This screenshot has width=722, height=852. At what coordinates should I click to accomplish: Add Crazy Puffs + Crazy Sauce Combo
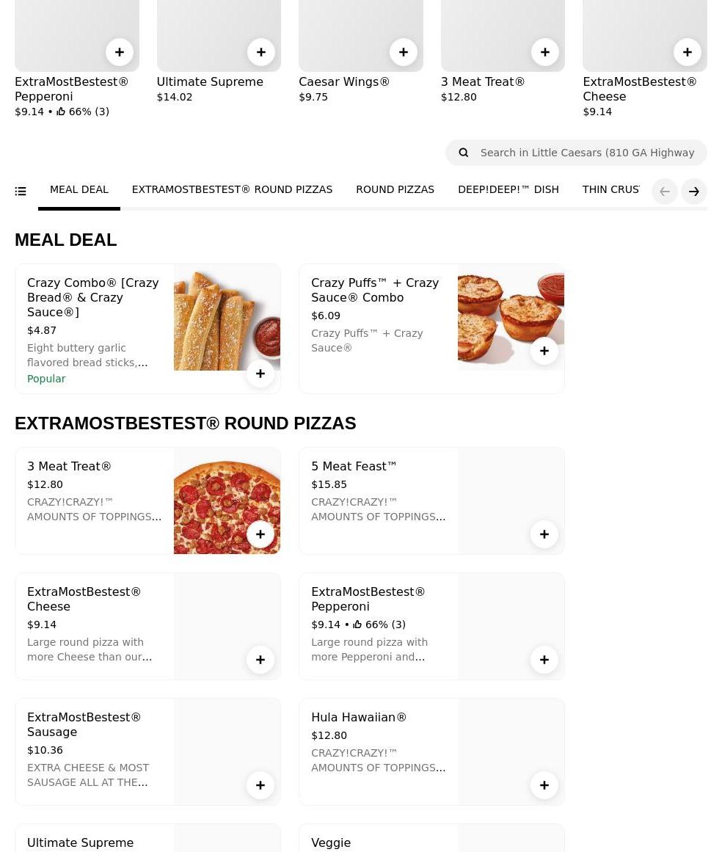click(x=544, y=351)
